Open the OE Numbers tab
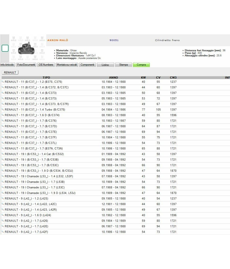230x269 pixels. pyautogui.click(x=46, y=65)
